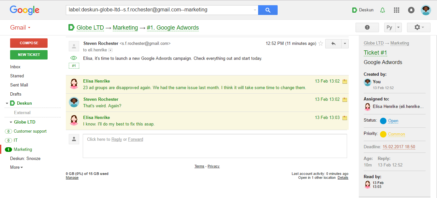The height and width of the screenshot is (198, 437).
Task: Open the Privacy link
Action: 213,166
